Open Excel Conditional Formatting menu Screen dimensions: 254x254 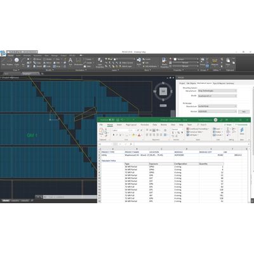(x=197, y=129)
